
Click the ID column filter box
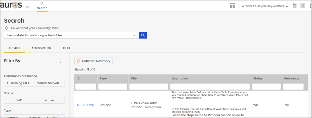86,86
